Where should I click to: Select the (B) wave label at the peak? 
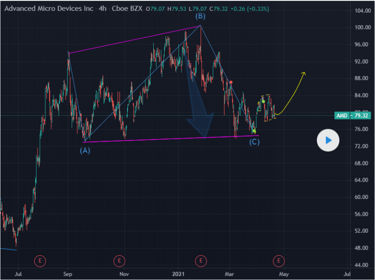pyautogui.click(x=200, y=16)
